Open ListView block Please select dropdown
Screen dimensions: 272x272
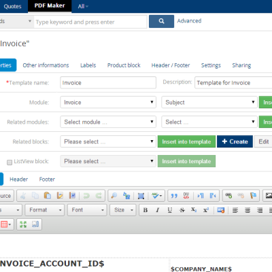(x=108, y=161)
